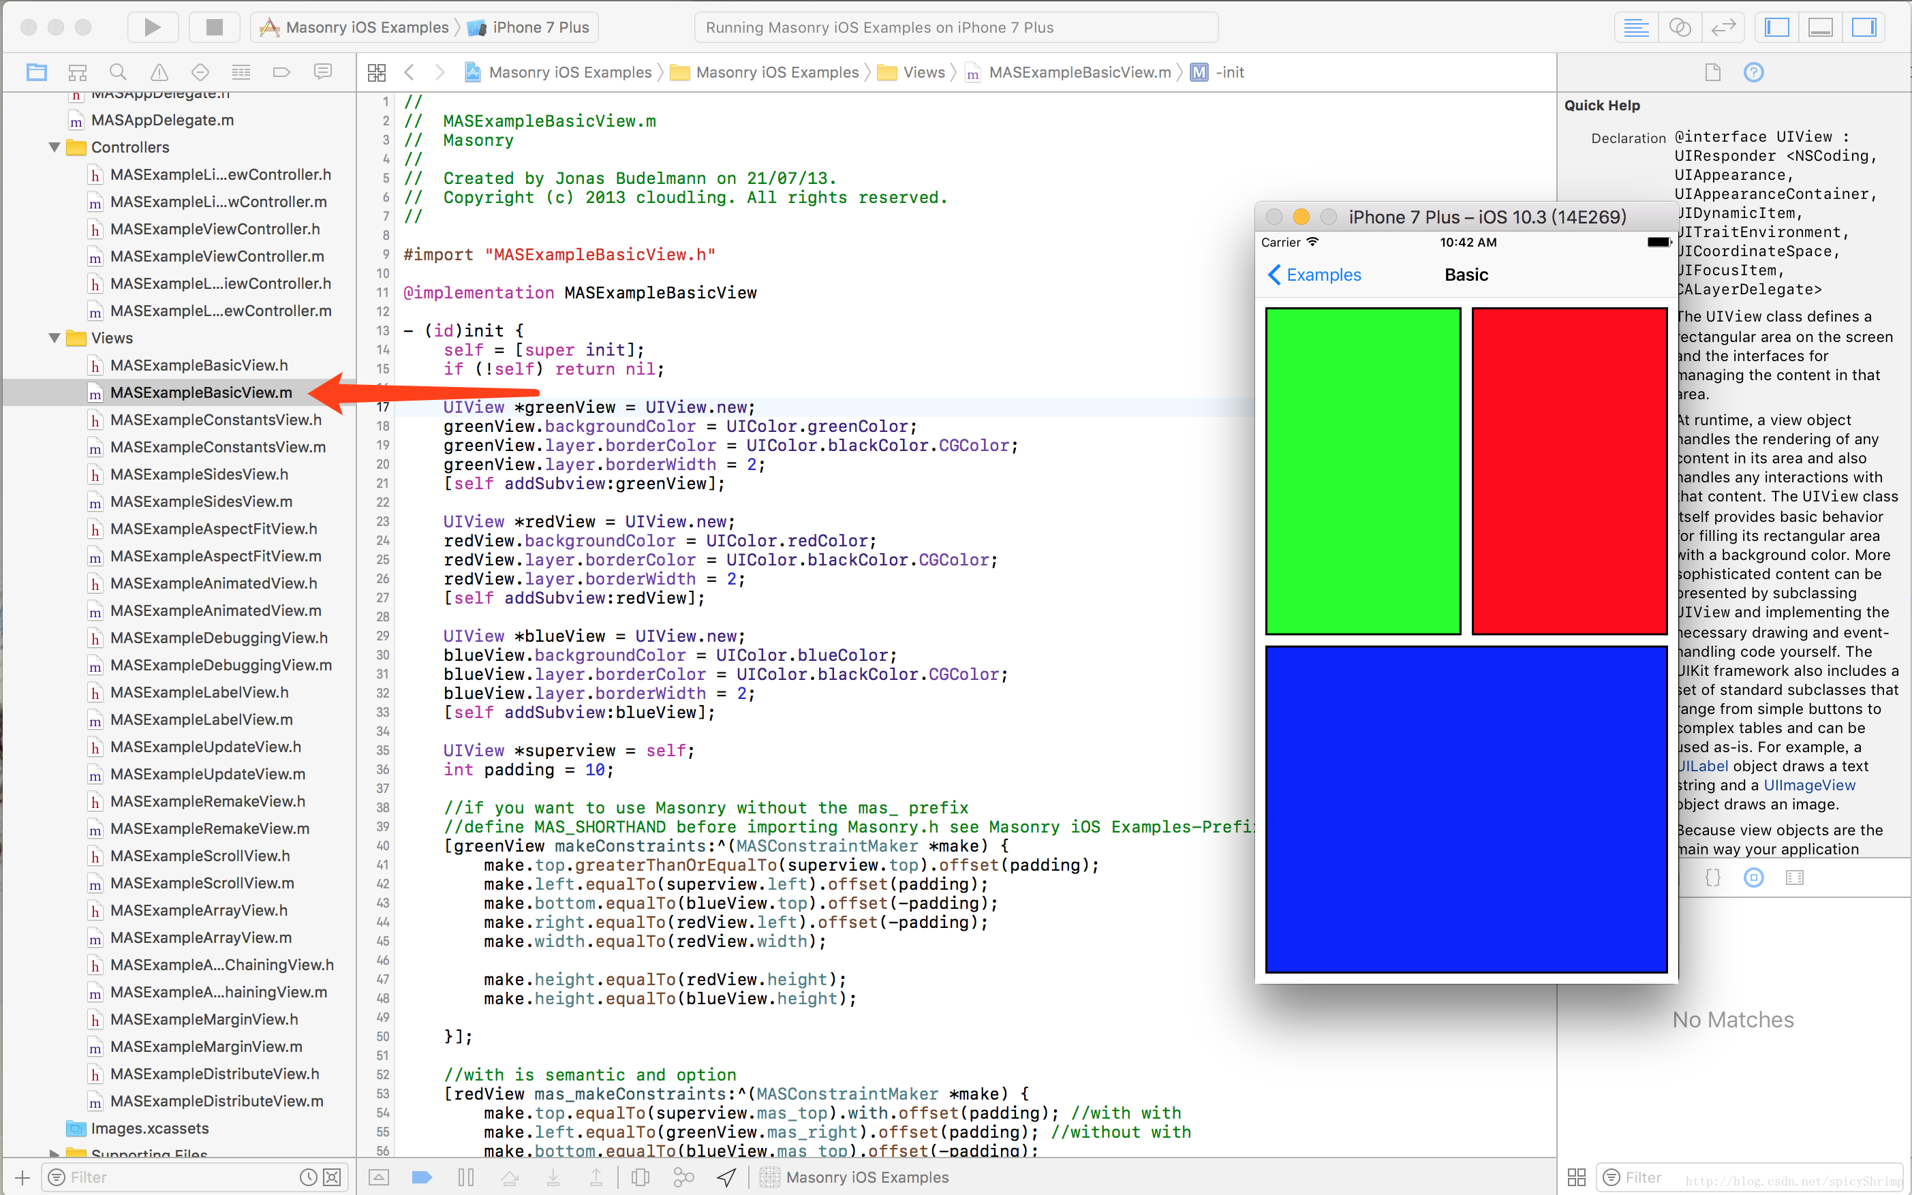Click Views folder in jump bar
This screenshot has height=1195, width=1912.
(x=923, y=73)
